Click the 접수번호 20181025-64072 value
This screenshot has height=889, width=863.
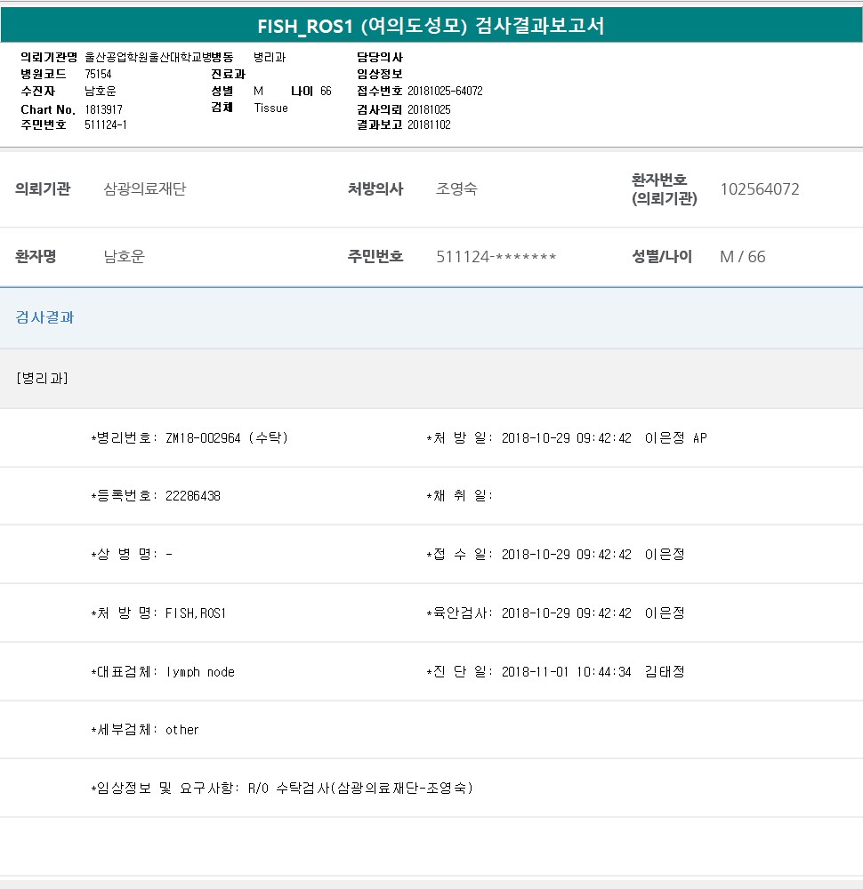point(445,91)
